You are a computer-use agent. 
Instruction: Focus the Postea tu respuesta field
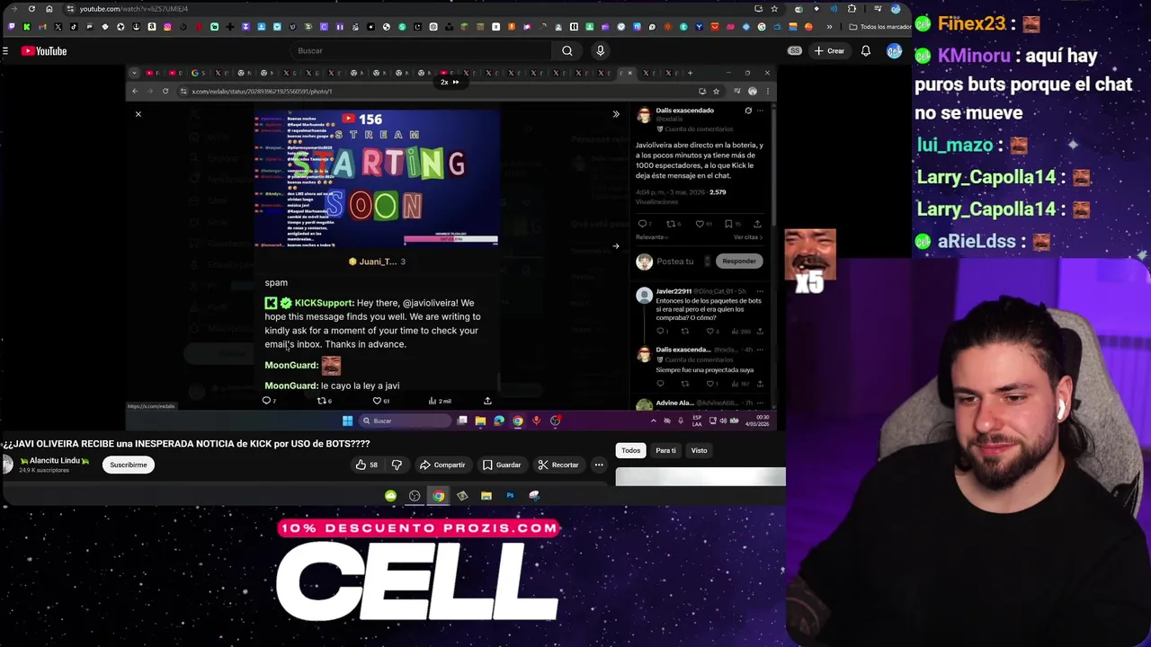(674, 261)
